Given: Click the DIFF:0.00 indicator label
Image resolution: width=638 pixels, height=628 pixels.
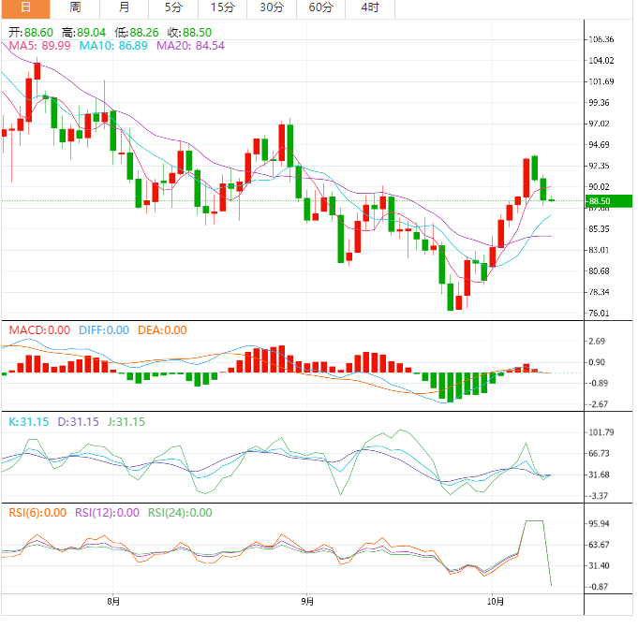Looking at the screenshot, I should pos(104,330).
